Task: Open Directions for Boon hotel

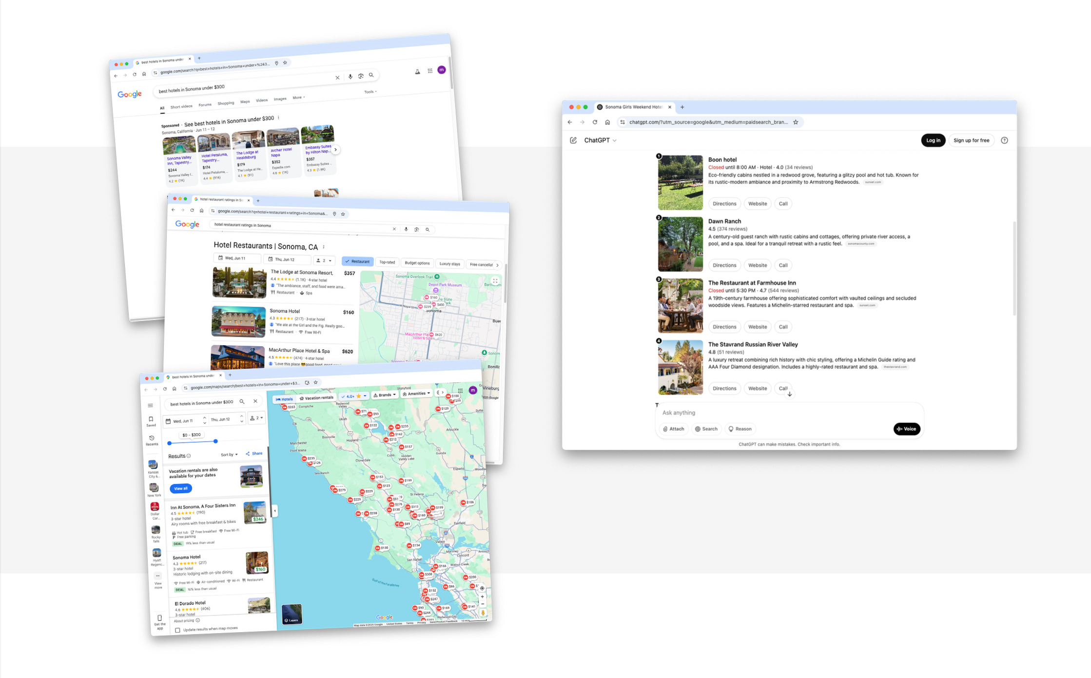Action: [724, 204]
